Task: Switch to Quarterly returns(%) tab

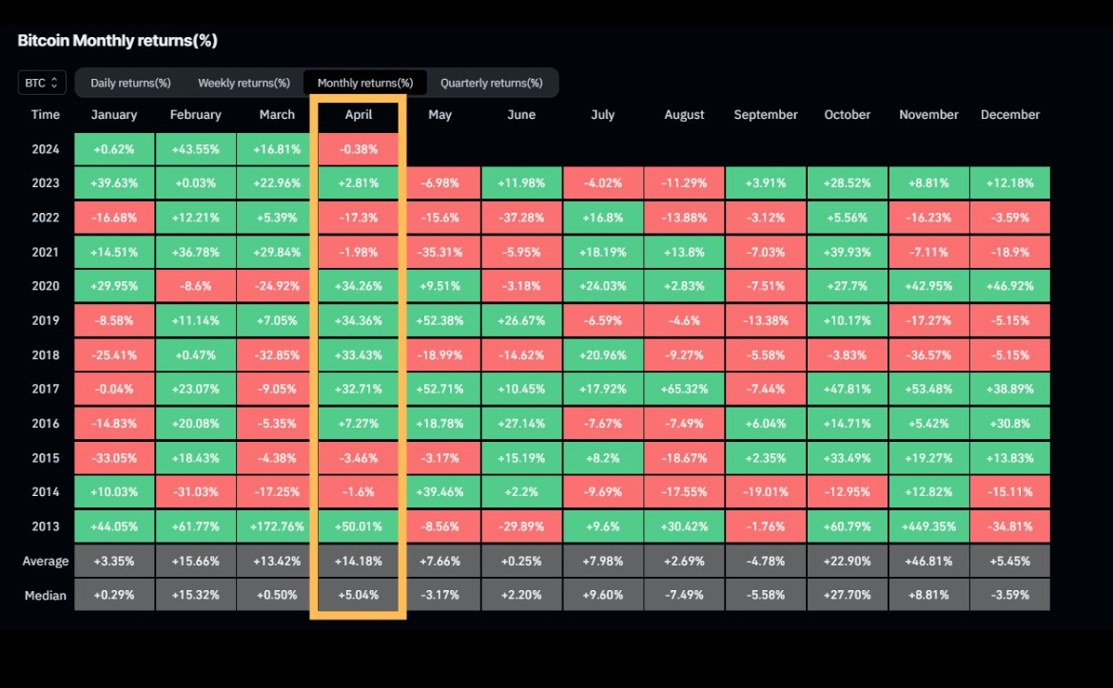Action: [x=491, y=83]
